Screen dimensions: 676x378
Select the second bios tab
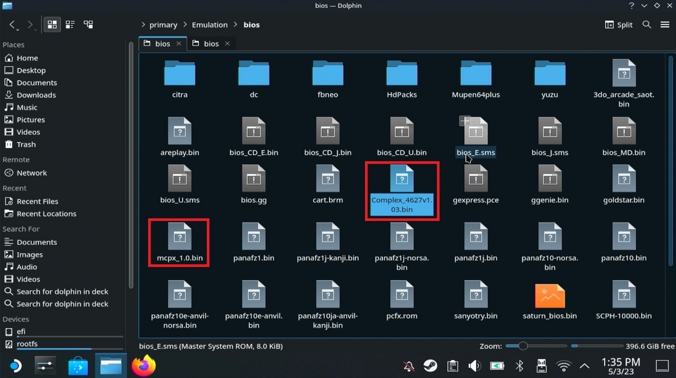(x=211, y=43)
